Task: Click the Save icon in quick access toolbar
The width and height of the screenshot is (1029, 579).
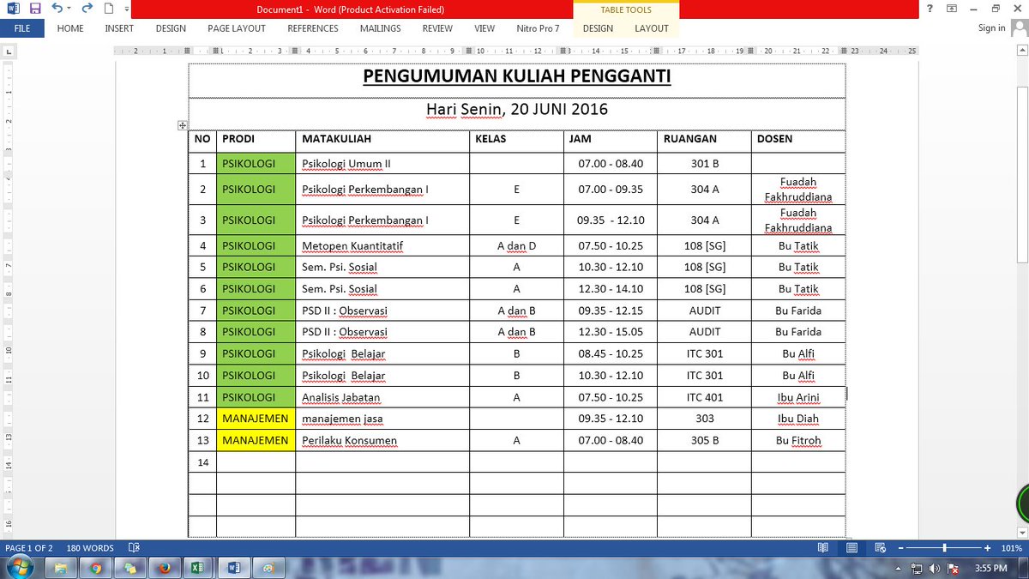Action: 35,9
